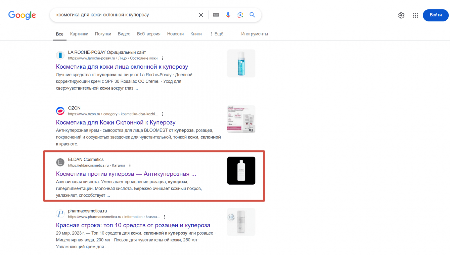The height and width of the screenshot is (255, 450).
Task: Open the La Roche-Posay product thumbnail
Action: tap(241, 64)
